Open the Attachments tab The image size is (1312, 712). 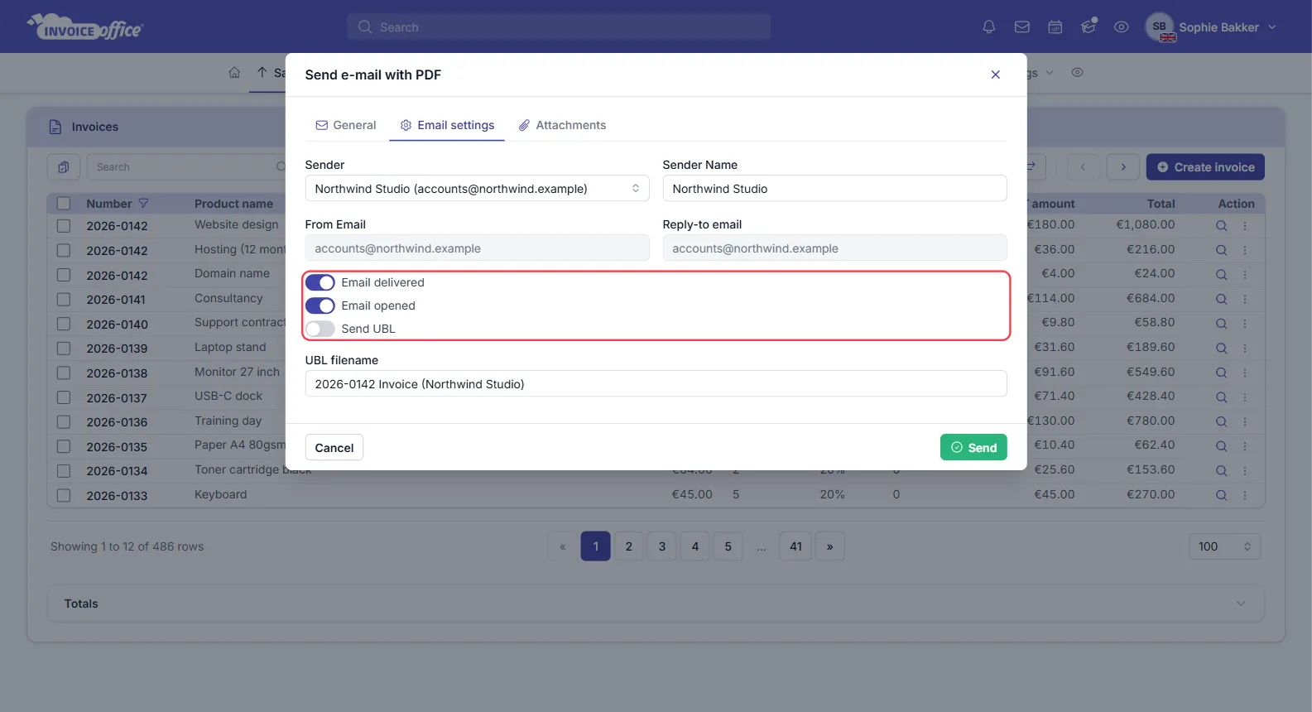coord(562,125)
